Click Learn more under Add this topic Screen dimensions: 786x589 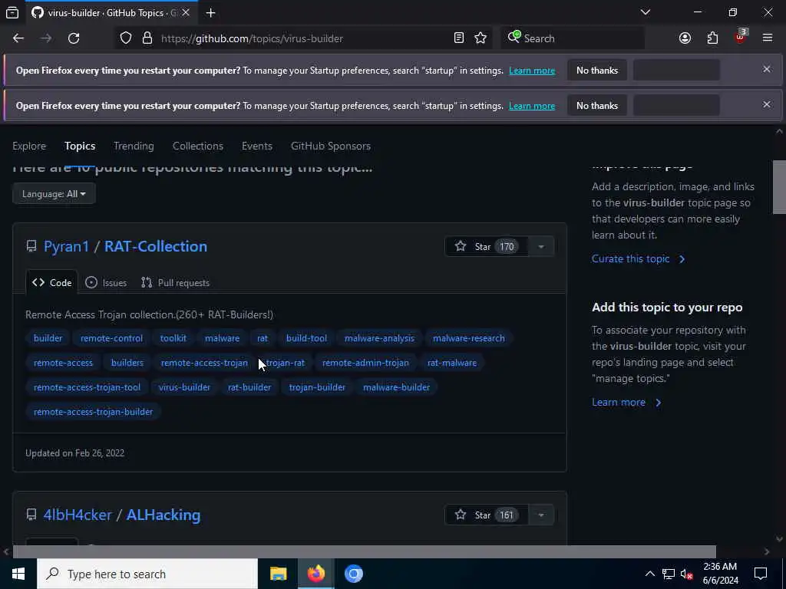click(626, 403)
